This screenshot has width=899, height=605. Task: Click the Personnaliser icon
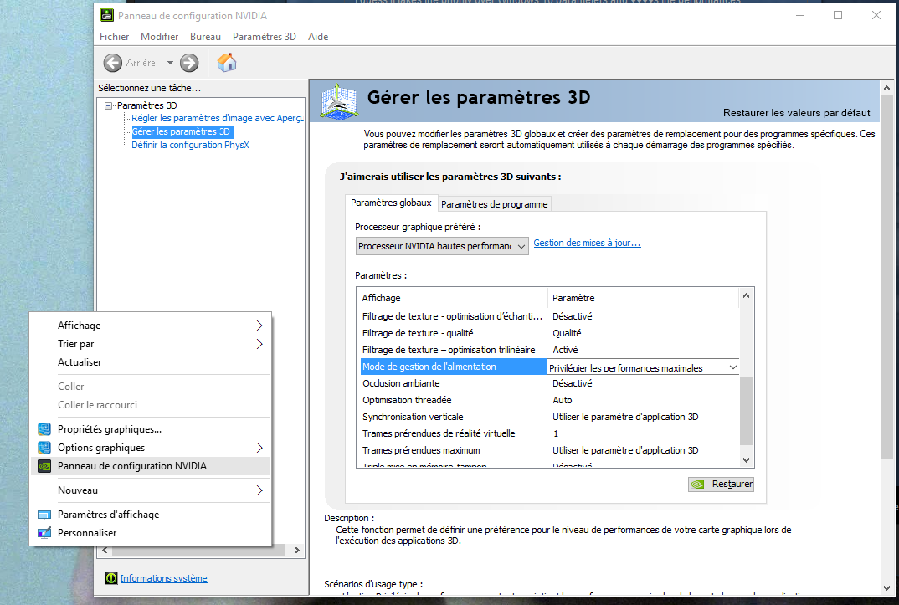tap(44, 533)
